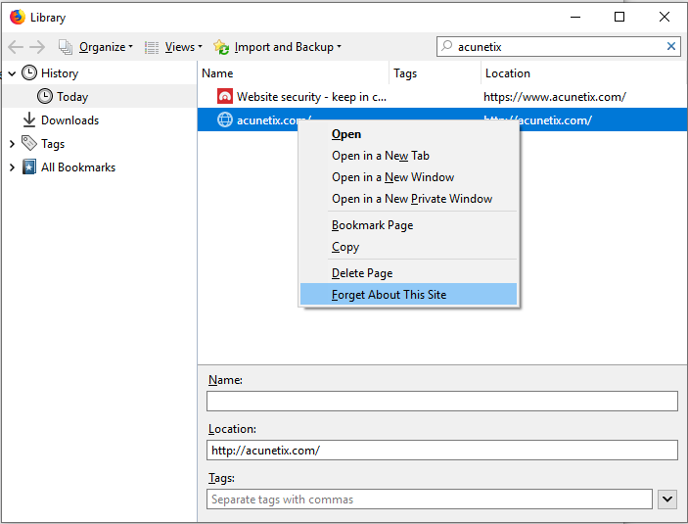
Task: Choose Copy from the context menu
Action: click(x=408, y=247)
